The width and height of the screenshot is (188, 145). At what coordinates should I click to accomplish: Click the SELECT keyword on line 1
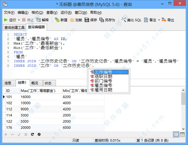tap(20, 34)
